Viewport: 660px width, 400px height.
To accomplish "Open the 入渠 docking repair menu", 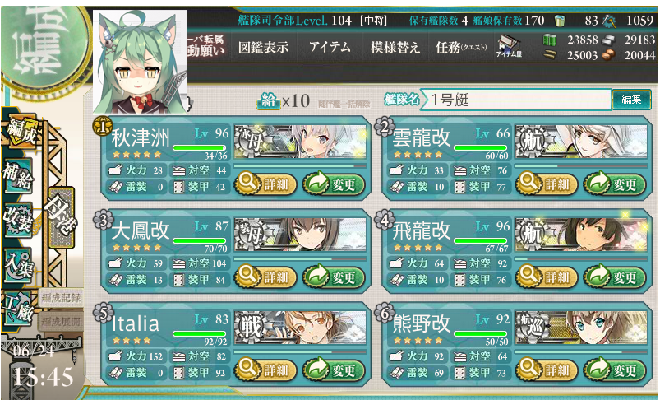I will coord(16,264).
